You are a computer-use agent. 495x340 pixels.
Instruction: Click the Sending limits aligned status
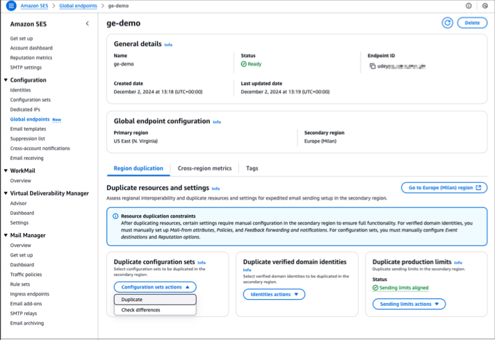(x=400, y=288)
